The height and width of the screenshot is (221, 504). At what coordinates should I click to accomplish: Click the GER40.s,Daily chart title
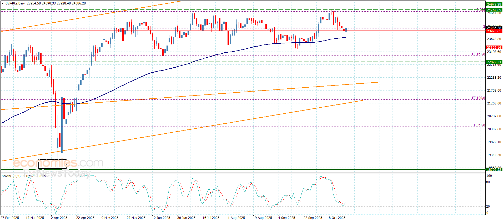15,3
